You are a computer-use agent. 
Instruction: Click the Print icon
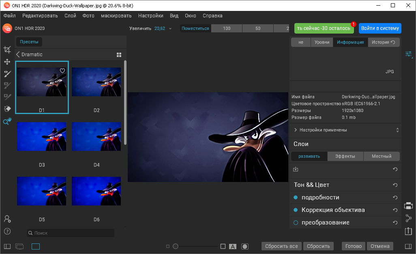pyautogui.click(x=409, y=205)
